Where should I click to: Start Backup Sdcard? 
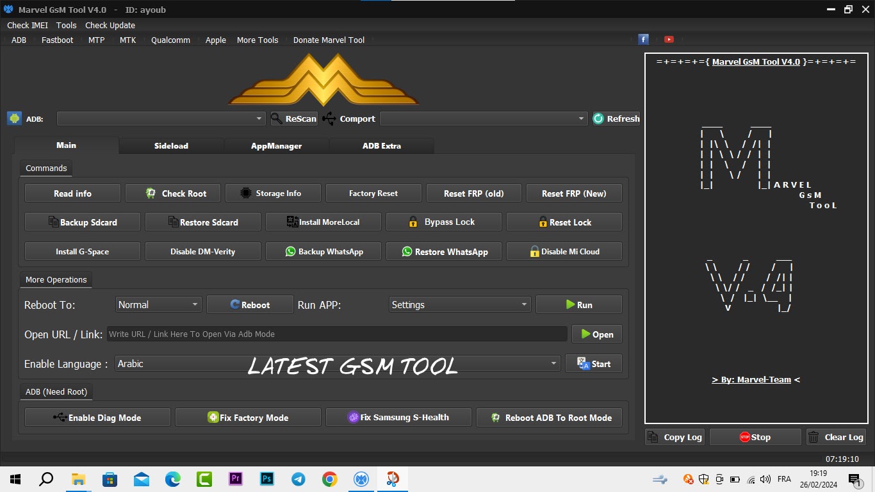coord(83,222)
